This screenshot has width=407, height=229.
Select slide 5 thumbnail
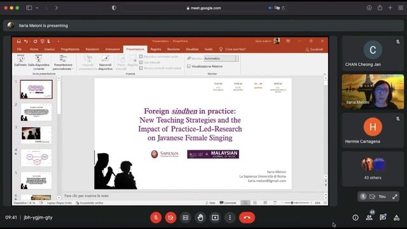(36, 180)
